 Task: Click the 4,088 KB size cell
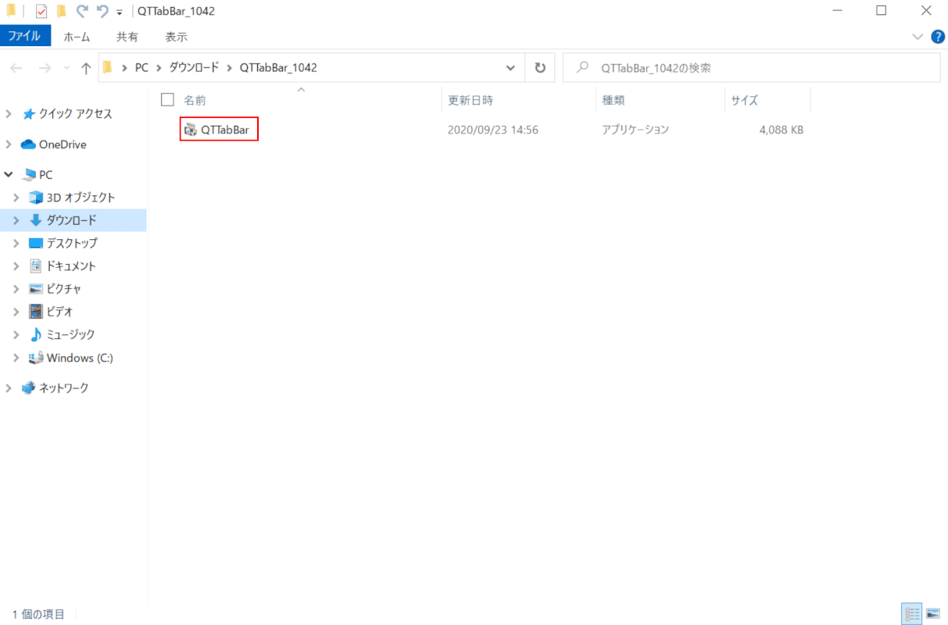click(x=781, y=130)
